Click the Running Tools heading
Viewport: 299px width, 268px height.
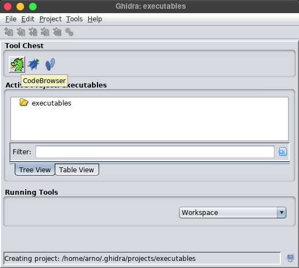[x=31, y=192]
